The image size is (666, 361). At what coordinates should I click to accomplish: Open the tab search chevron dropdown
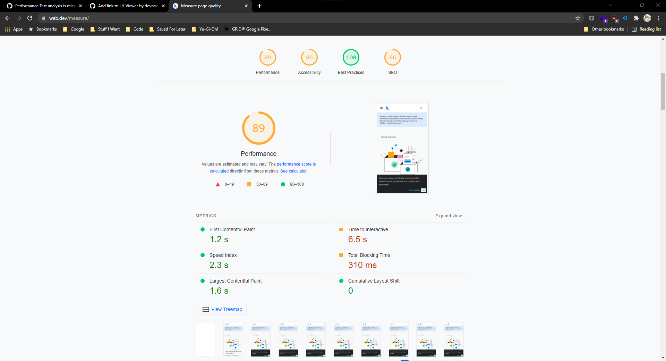pos(610,5)
